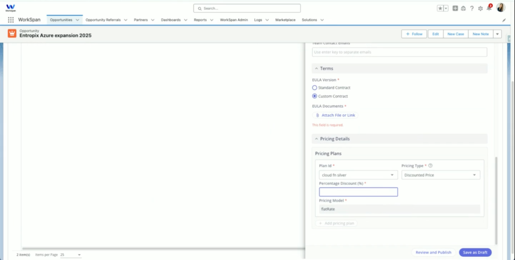This screenshot has height=260, width=515.
Task: Expand the Reports menu chevron
Action: click(211, 20)
